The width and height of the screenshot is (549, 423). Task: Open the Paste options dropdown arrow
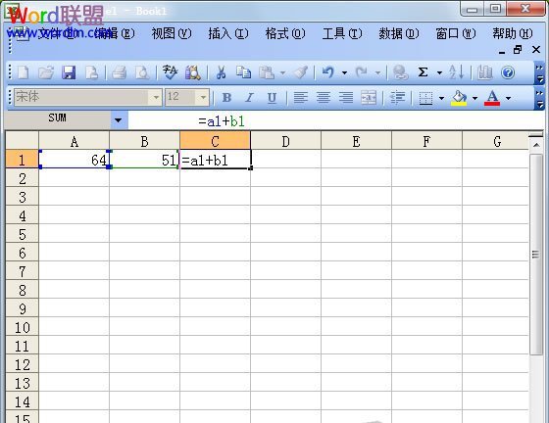tap(283, 72)
